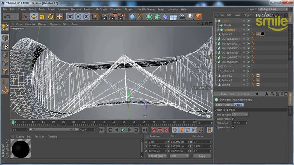Uncheck the Symmetrical checkbox

234,128
